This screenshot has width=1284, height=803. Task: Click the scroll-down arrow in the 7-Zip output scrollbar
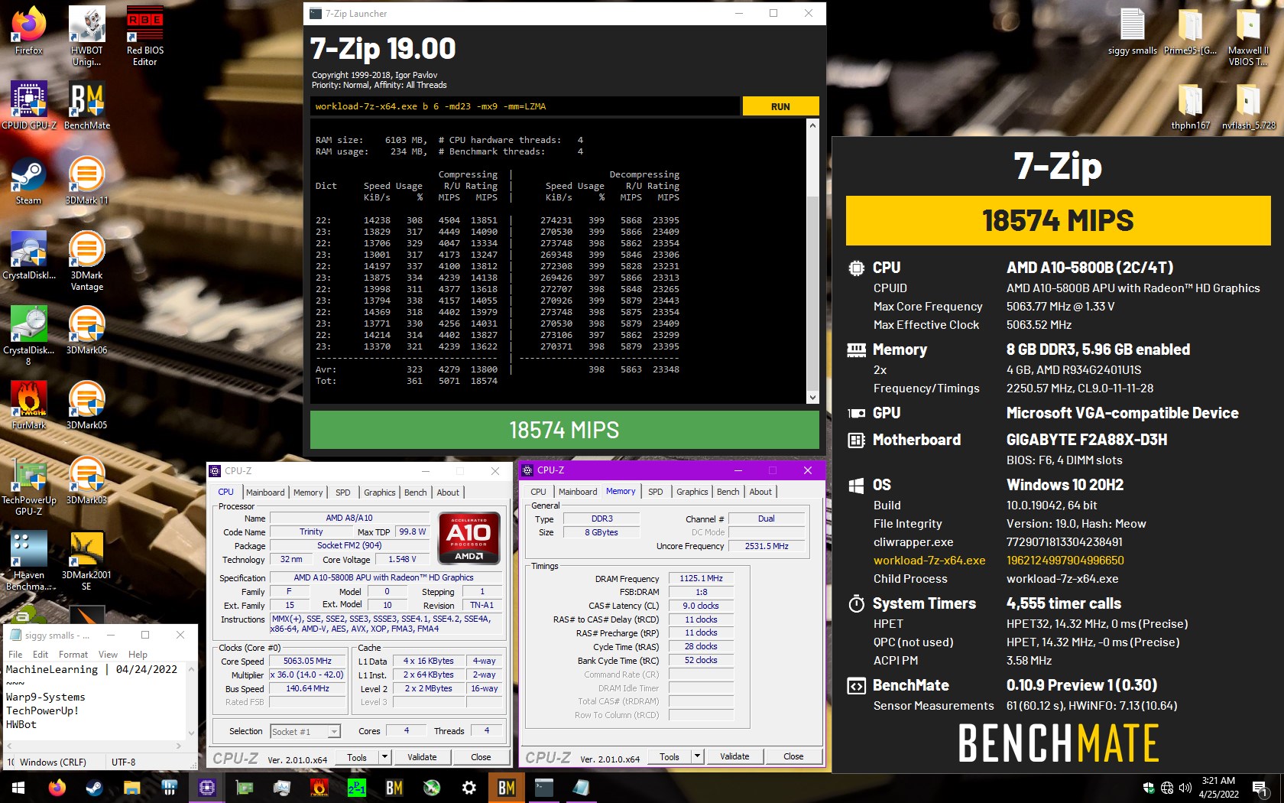click(812, 398)
